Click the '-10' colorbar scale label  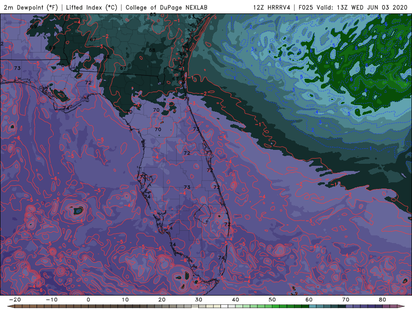[x=51, y=300]
